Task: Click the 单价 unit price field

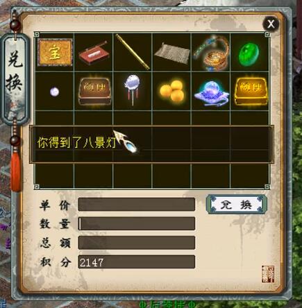Action: [137, 204]
